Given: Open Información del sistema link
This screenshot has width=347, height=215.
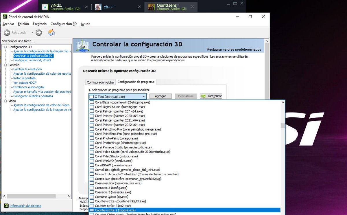Looking at the screenshot, I should pyautogui.click(x=25, y=206).
